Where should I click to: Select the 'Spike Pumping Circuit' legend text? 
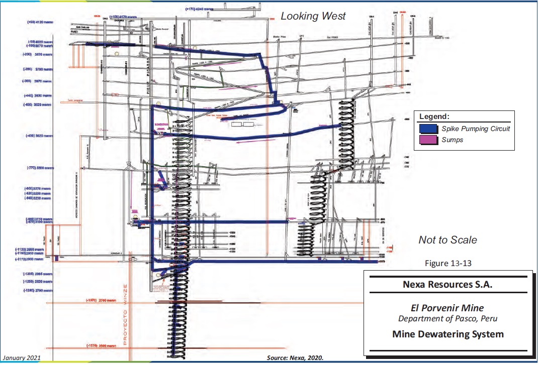[476, 129]
